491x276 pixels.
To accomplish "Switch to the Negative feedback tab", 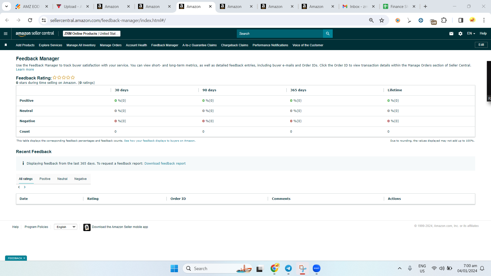I will click(81, 179).
